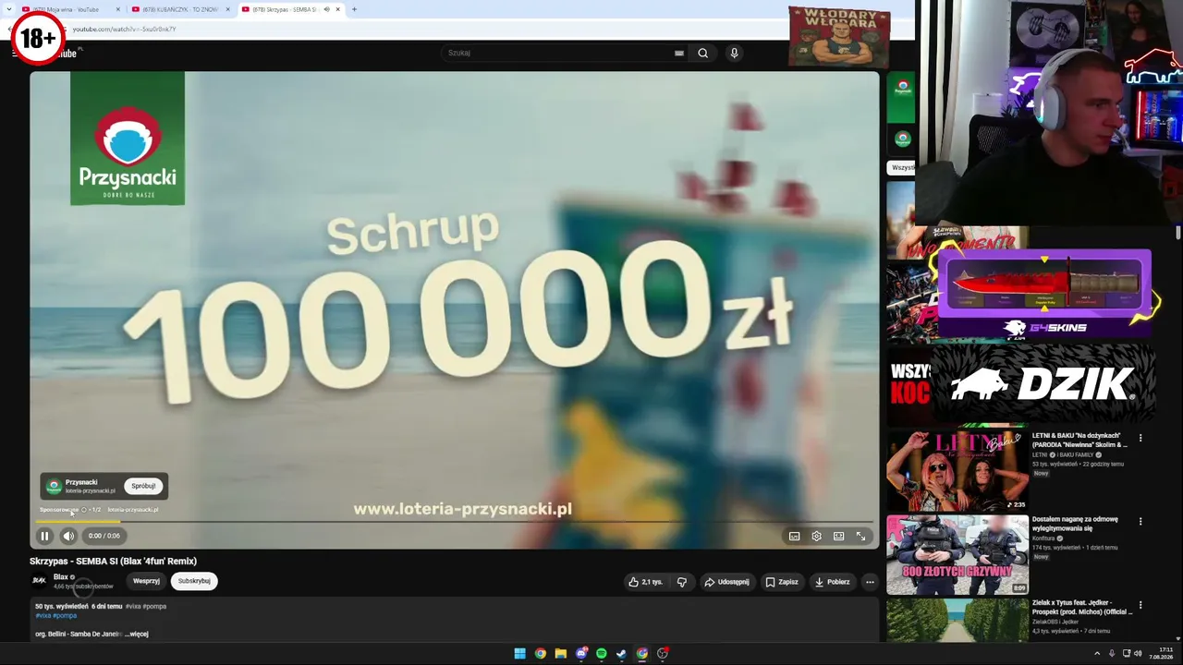Expand the description with ...więcej

[x=137, y=635]
